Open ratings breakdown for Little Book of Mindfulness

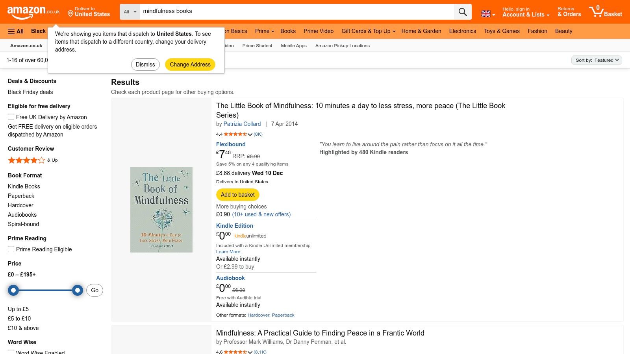(250, 134)
